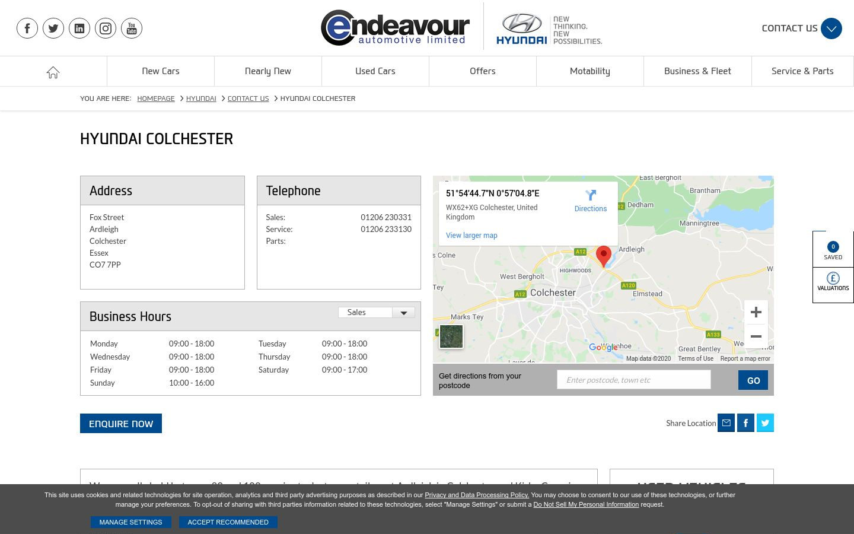The height and width of the screenshot is (534, 854).
Task: Open Privacy and Data Processing Policy link
Action: tap(477, 495)
